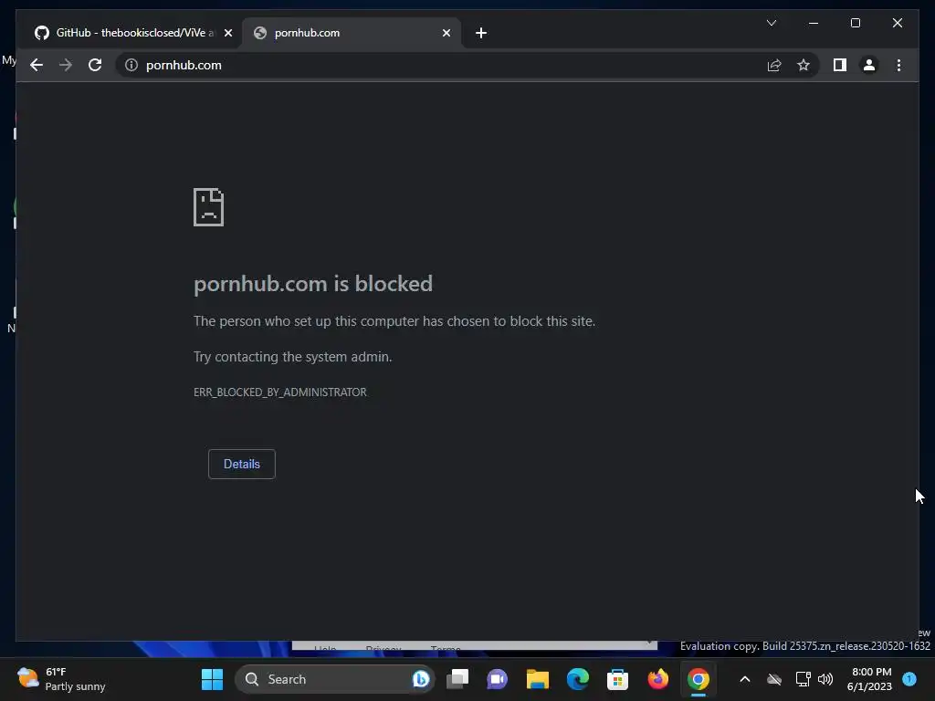This screenshot has width=935, height=701.
Task: Close the Chrome window
Action: point(897,23)
